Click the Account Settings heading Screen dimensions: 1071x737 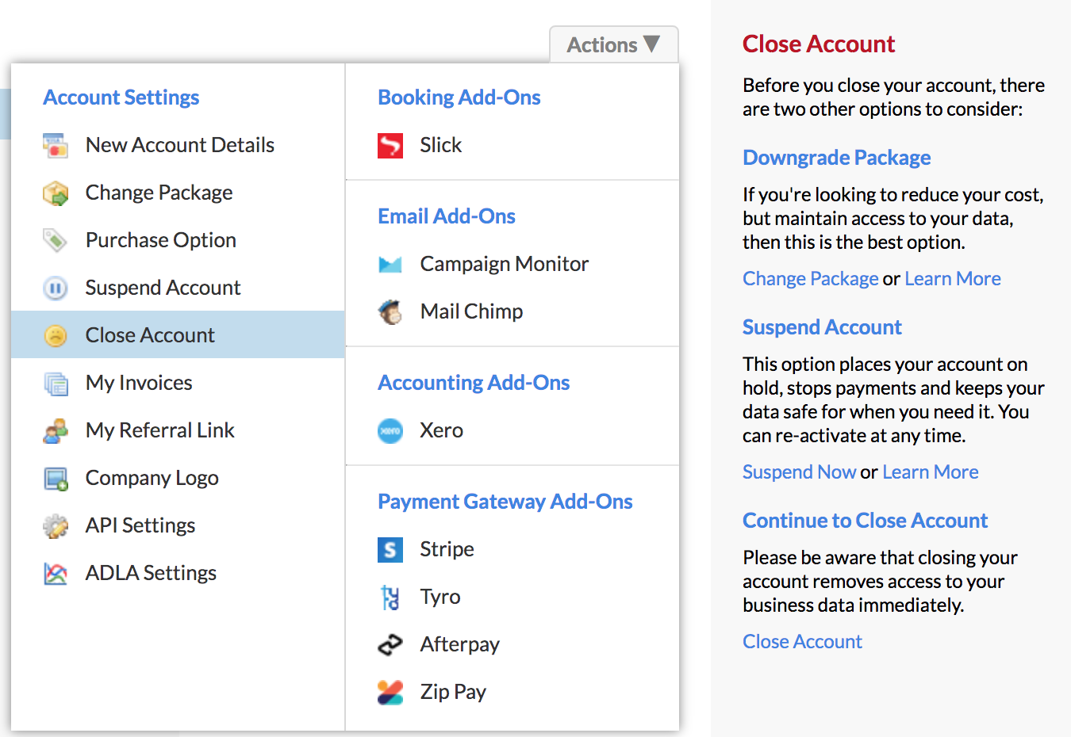[121, 97]
